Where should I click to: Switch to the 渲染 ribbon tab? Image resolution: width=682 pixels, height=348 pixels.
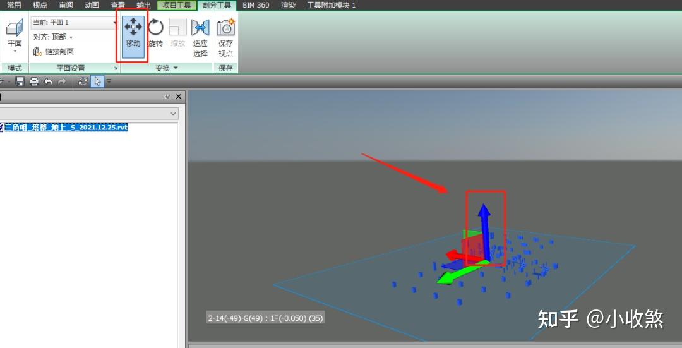pyautogui.click(x=288, y=5)
